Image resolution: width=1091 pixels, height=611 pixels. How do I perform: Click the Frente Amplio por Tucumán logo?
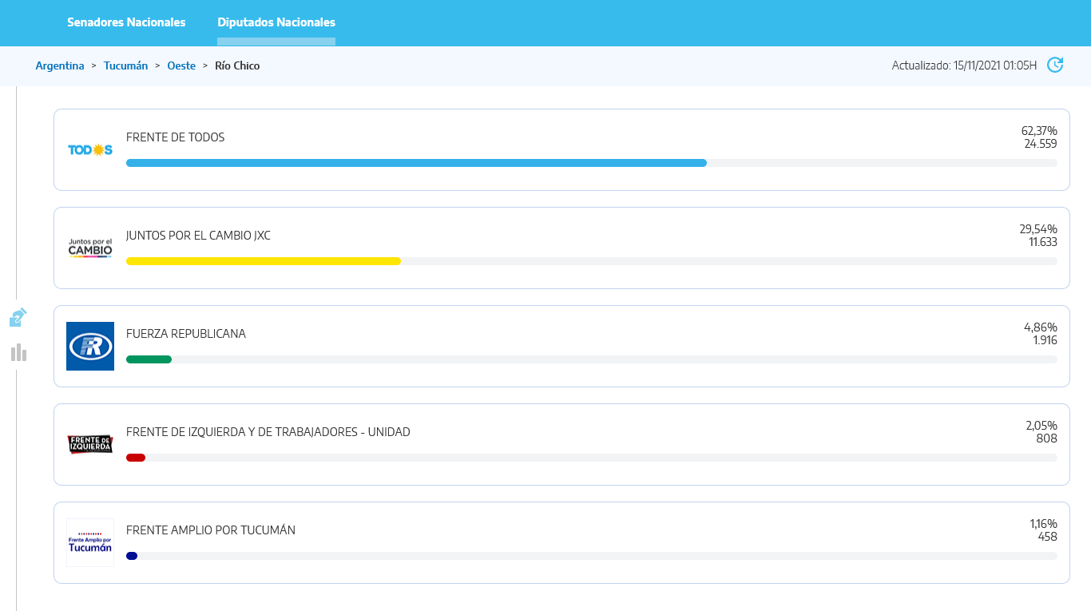(x=90, y=542)
